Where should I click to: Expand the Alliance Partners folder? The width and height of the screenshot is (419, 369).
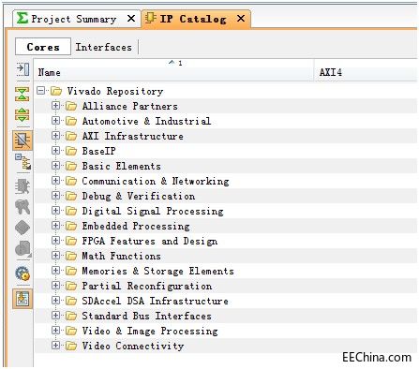tap(56, 106)
